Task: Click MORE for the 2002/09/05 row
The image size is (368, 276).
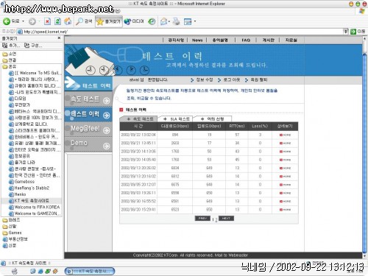Action: tap(285, 185)
